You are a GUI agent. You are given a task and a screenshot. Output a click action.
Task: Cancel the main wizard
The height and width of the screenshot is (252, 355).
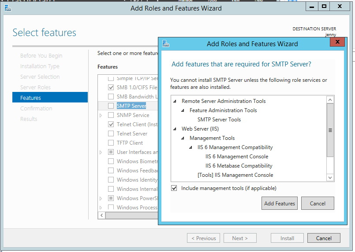(324, 238)
